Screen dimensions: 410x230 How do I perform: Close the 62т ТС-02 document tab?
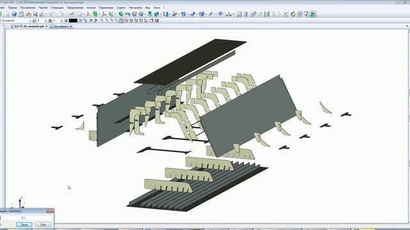tap(47, 26)
